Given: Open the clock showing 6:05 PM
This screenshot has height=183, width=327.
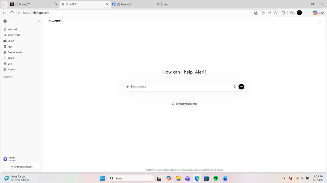Looking at the screenshot, I should click(319, 178).
